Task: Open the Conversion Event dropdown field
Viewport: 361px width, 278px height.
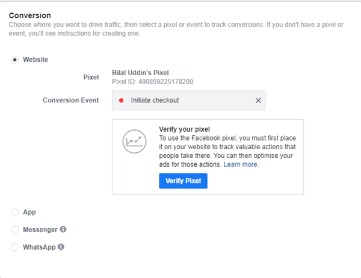Action: (x=188, y=100)
